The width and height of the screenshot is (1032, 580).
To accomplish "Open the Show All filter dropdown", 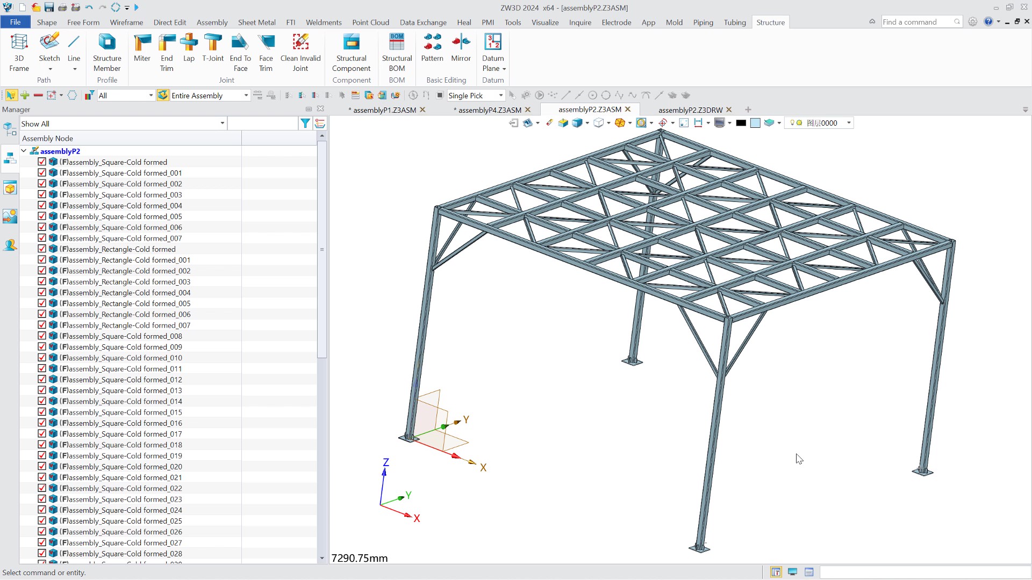I will [222, 123].
